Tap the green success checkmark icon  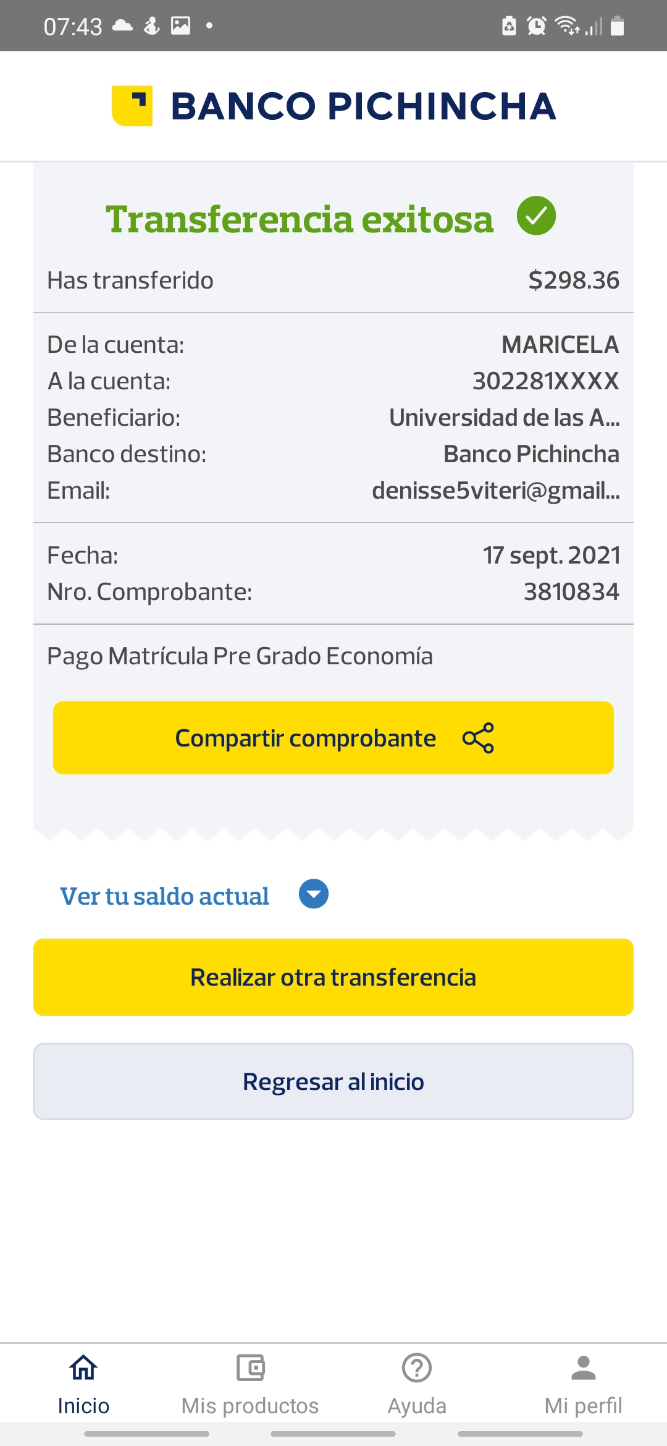tap(536, 216)
